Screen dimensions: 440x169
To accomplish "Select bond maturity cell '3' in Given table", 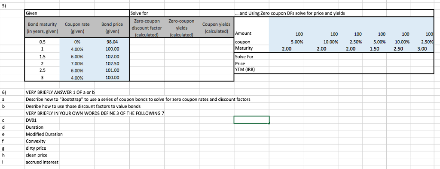I will (42, 78).
